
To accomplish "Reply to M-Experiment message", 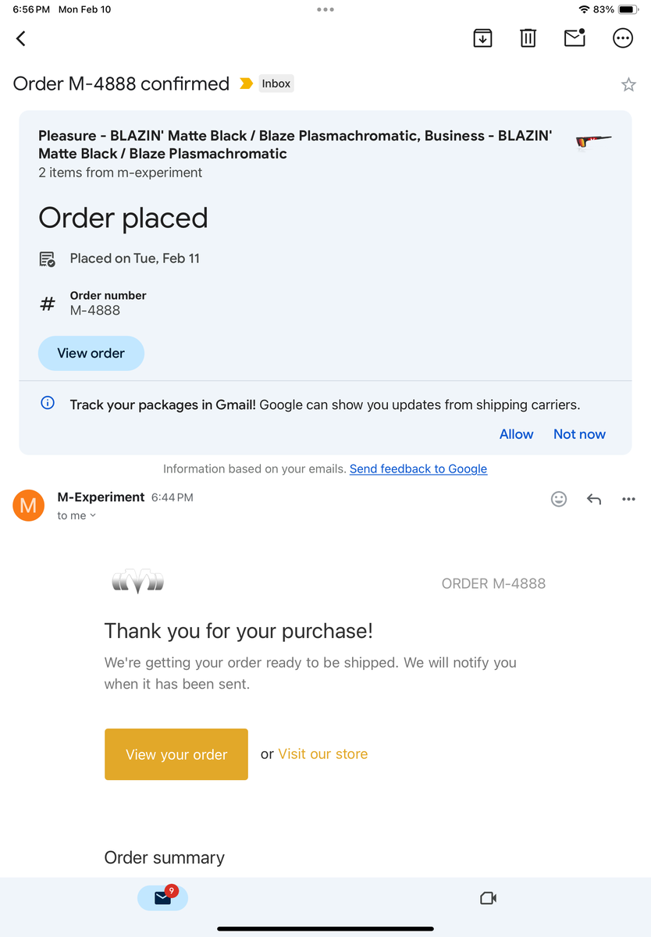I will (x=594, y=499).
